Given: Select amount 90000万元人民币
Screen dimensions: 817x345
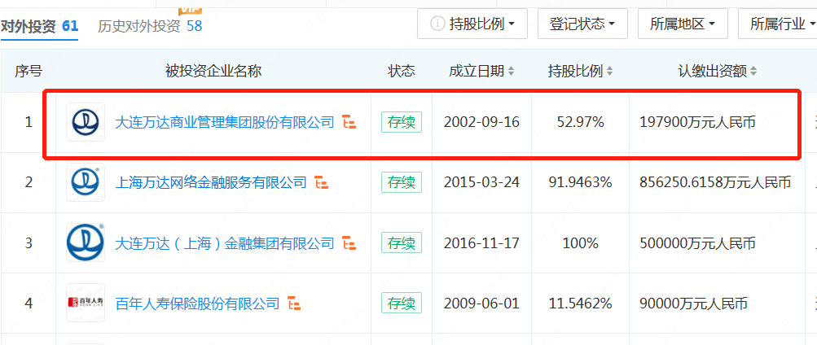Looking at the screenshot, I should point(693,304).
